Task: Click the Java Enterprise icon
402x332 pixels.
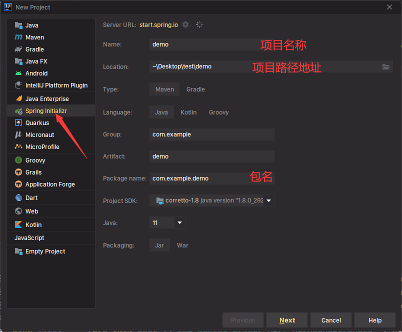Action: point(18,98)
